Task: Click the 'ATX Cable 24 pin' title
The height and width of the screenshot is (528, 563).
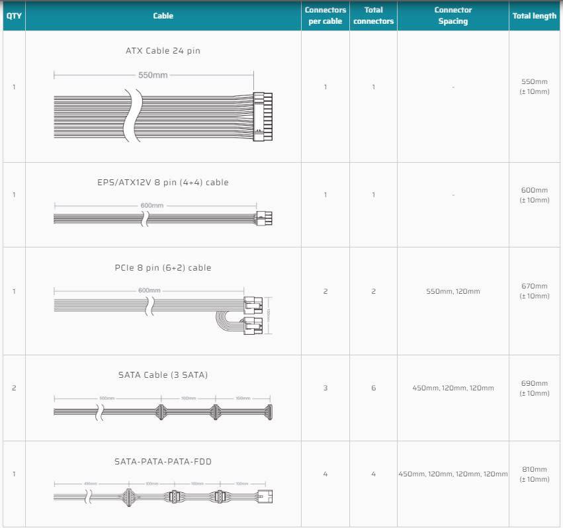Action: [x=163, y=50]
